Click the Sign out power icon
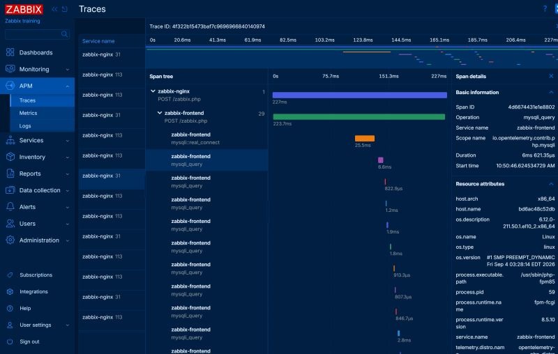558x354 pixels. (x=10, y=341)
